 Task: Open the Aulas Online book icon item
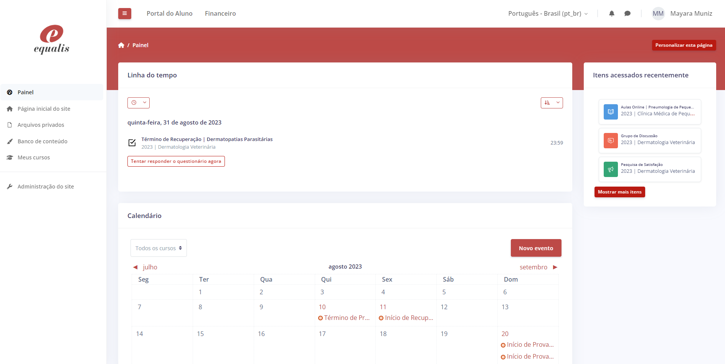[x=610, y=112]
